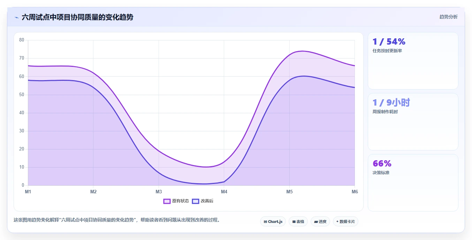Toggle the 原有状态 legend series

click(x=176, y=201)
